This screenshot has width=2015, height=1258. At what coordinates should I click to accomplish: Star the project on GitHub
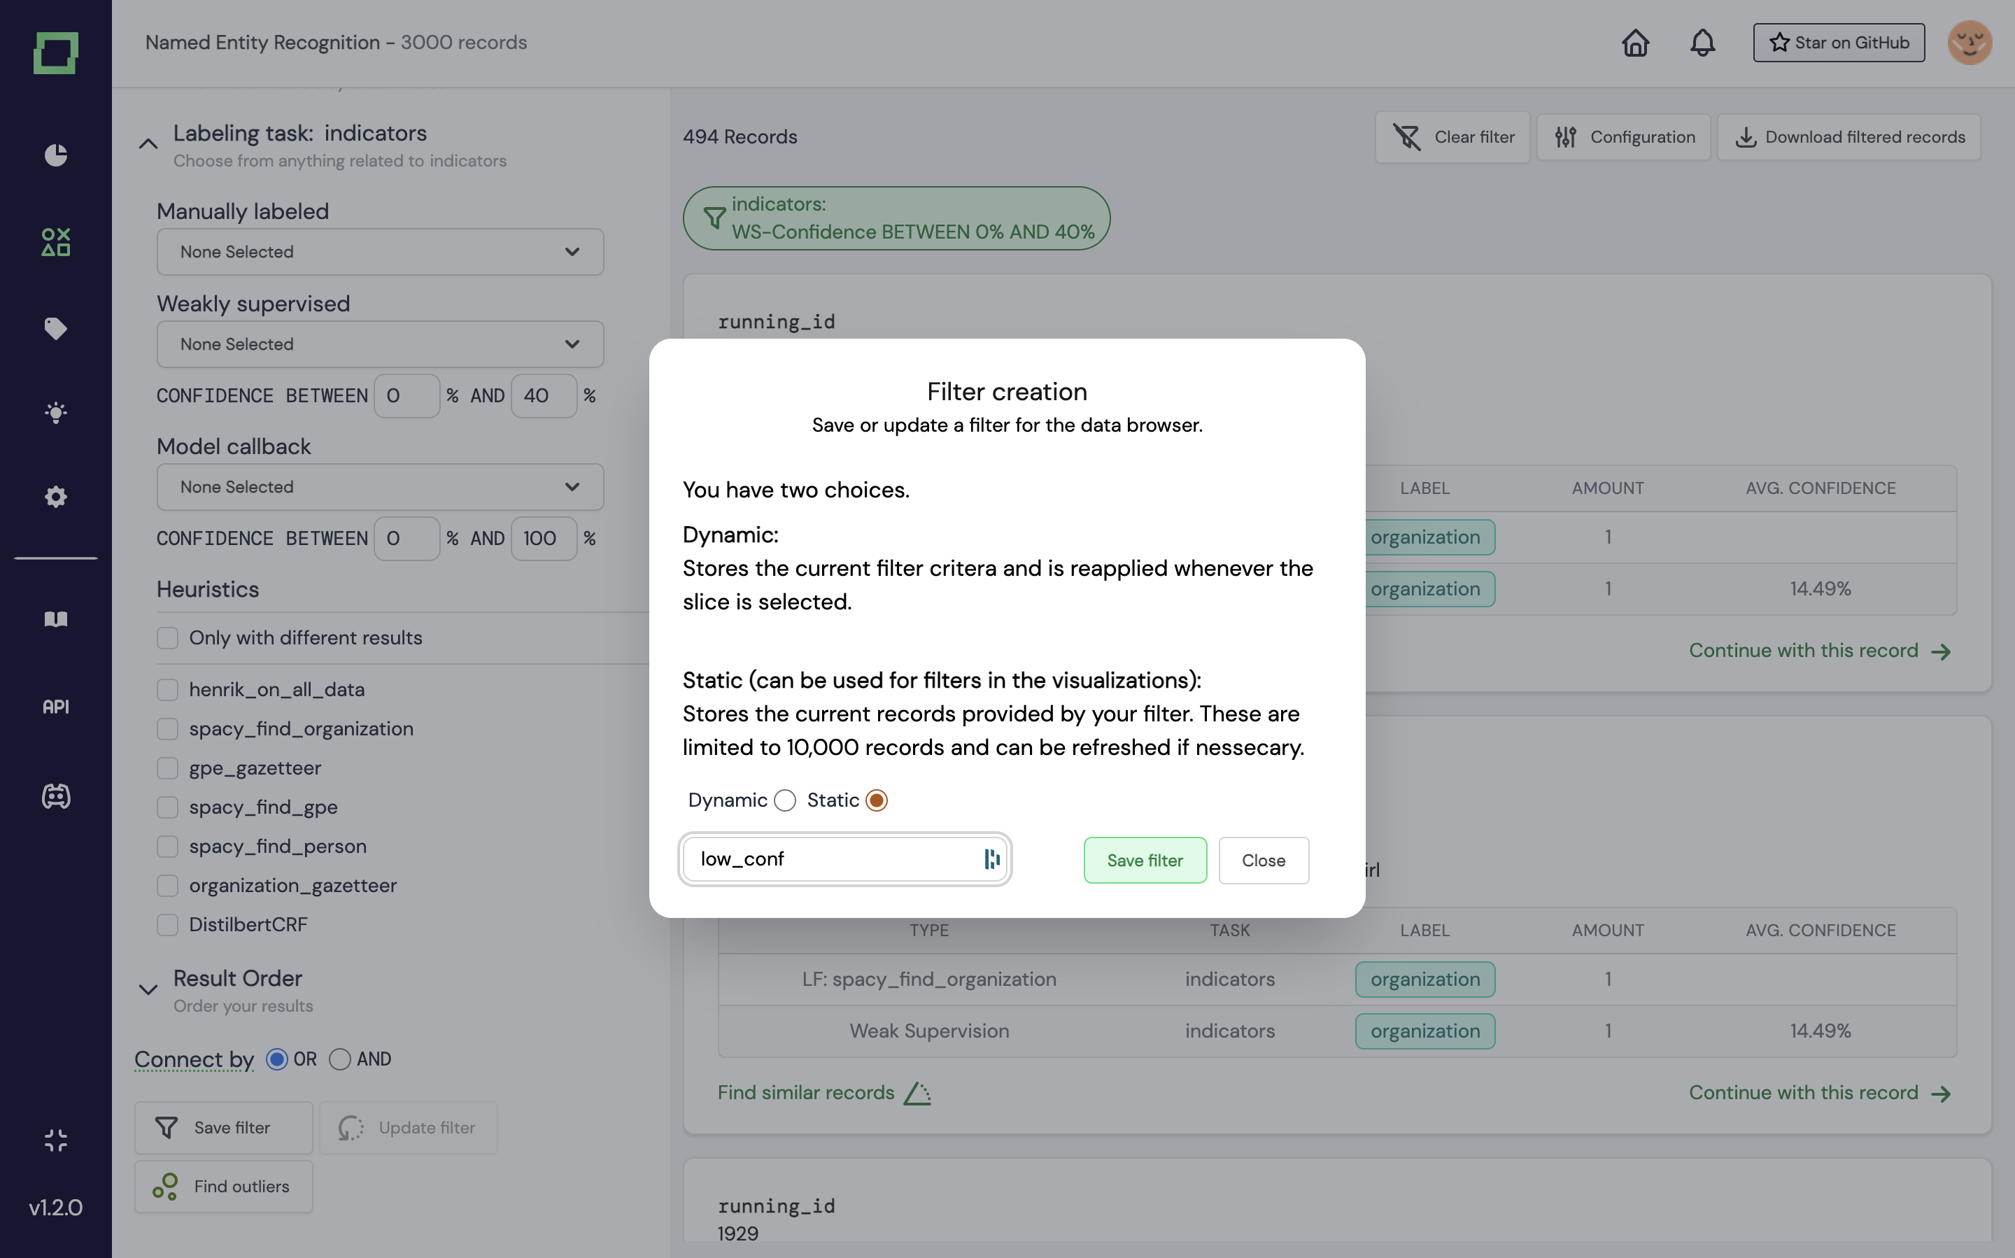[1838, 43]
